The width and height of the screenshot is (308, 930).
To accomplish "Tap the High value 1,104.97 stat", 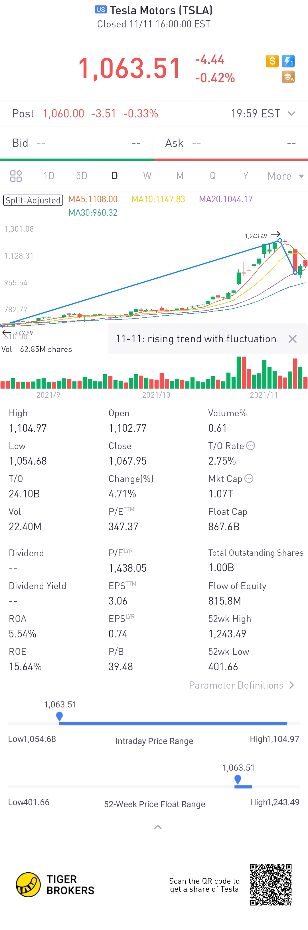I will pyautogui.click(x=28, y=428).
